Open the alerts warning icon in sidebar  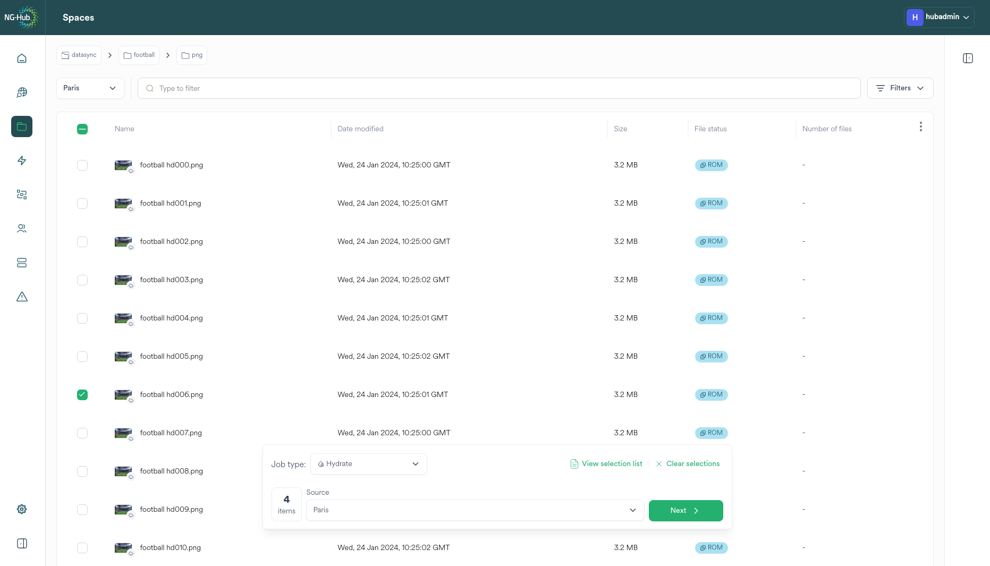22,297
